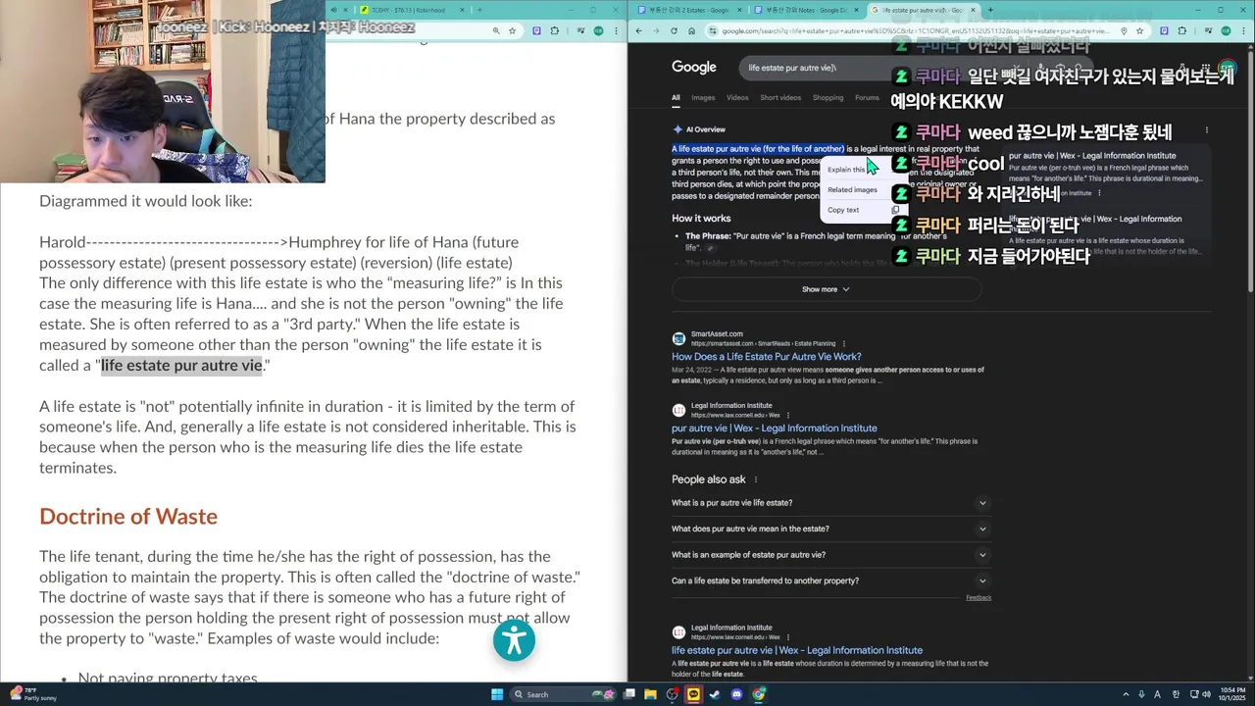Viewport: 1255px width, 706px height.
Task: Open Discord from the taskbar
Action: point(736,694)
